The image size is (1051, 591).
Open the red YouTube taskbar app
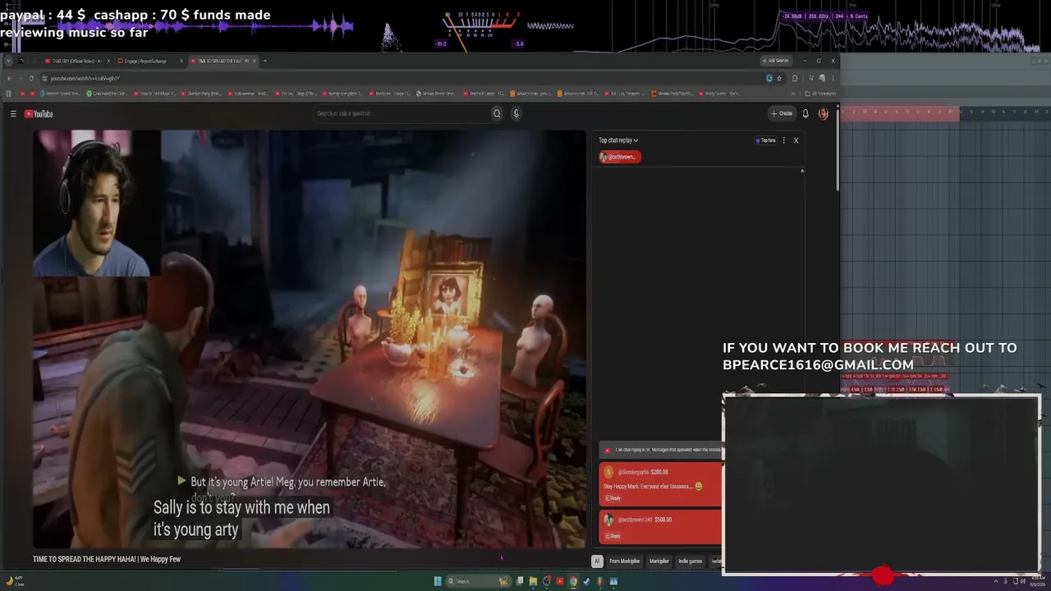click(560, 581)
